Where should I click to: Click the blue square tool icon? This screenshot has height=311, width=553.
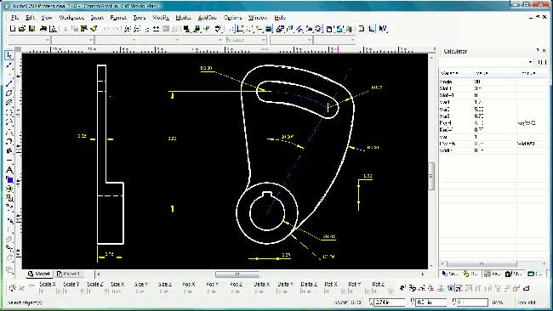coord(9,179)
